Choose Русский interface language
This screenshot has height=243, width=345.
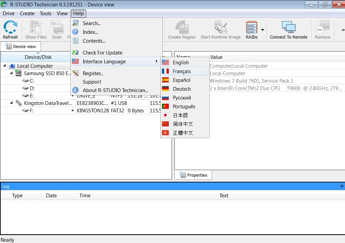(185, 98)
